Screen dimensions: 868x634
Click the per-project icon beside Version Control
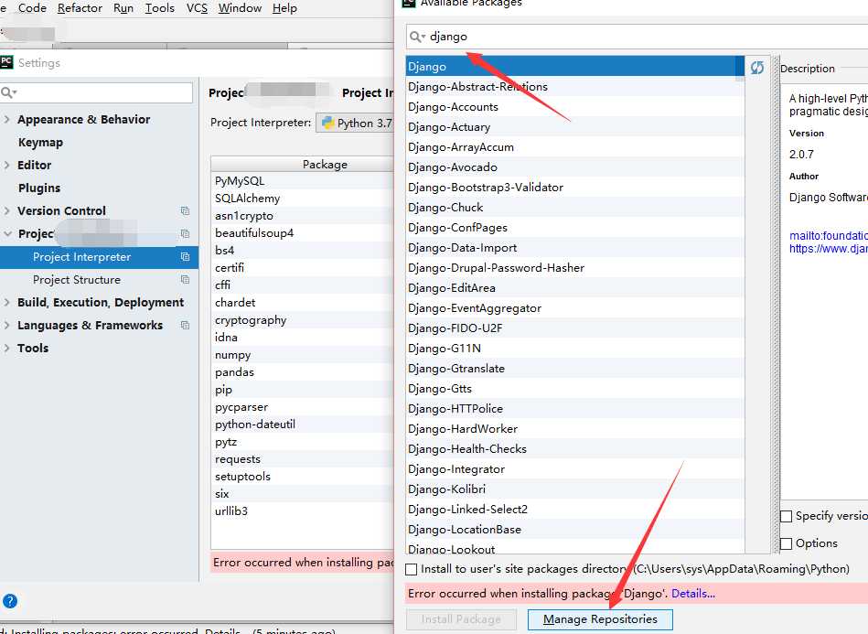click(185, 211)
